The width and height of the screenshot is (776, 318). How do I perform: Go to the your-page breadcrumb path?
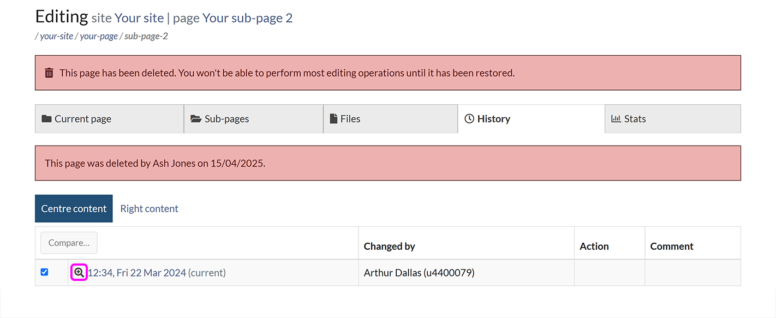coord(99,37)
